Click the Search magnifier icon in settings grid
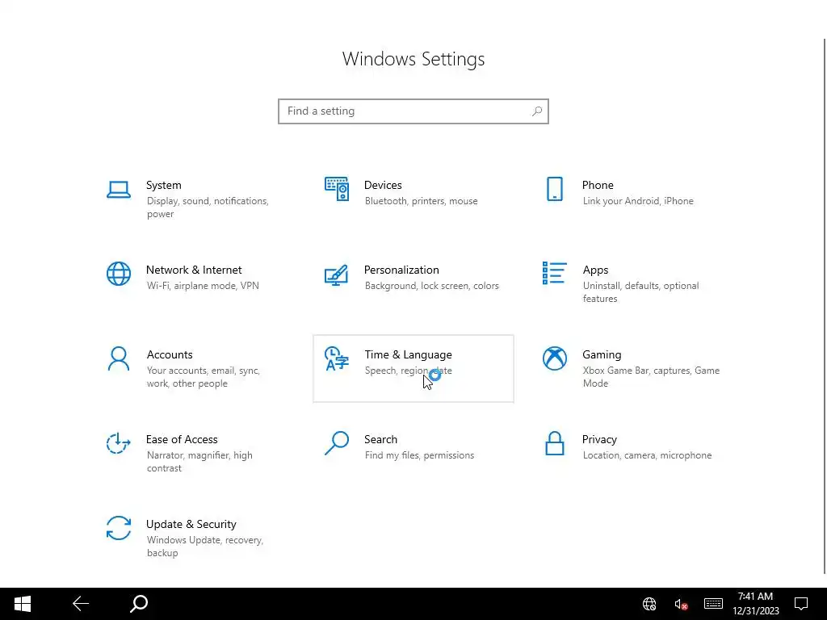827x620 pixels. [x=337, y=443]
